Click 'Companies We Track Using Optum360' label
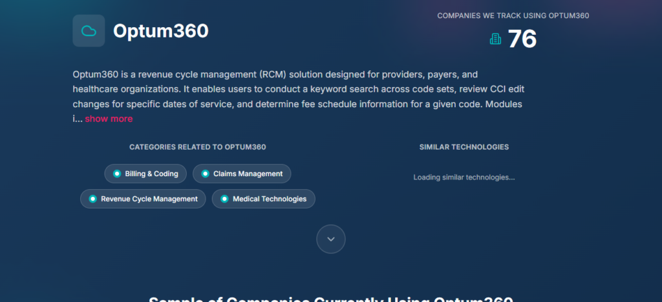The height and width of the screenshot is (302, 662). tap(513, 16)
